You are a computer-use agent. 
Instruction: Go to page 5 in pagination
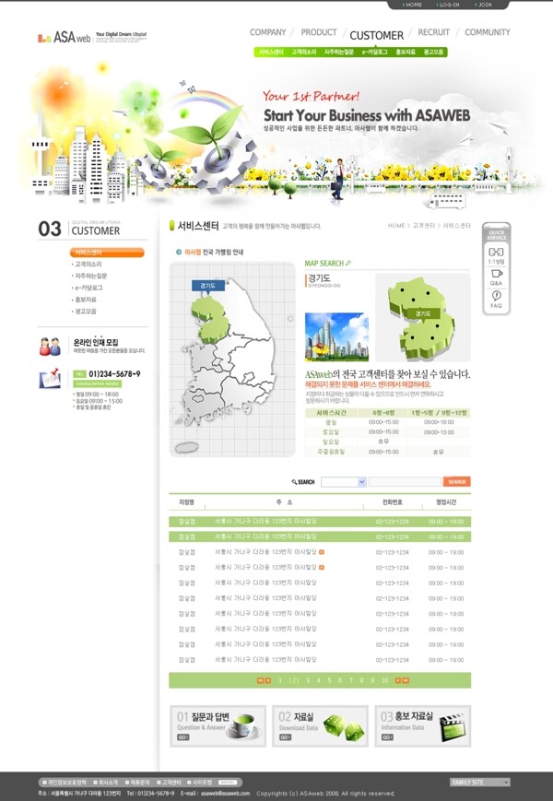point(329,680)
